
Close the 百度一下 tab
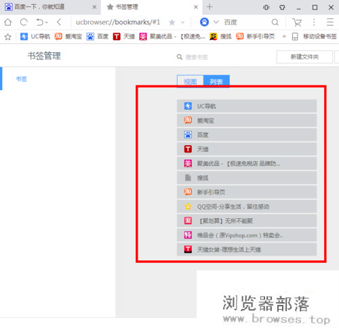(94, 7)
